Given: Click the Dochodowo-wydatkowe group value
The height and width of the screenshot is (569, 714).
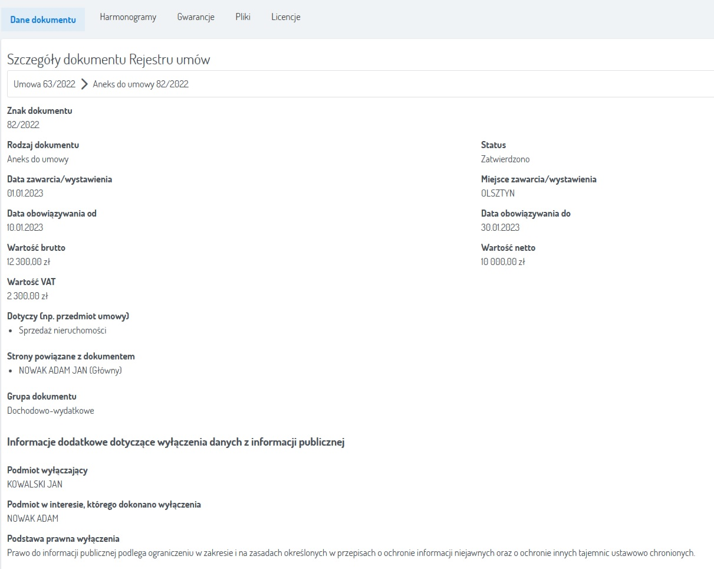Looking at the screenshot, I should pyautogui.click(x=51, y=410).
